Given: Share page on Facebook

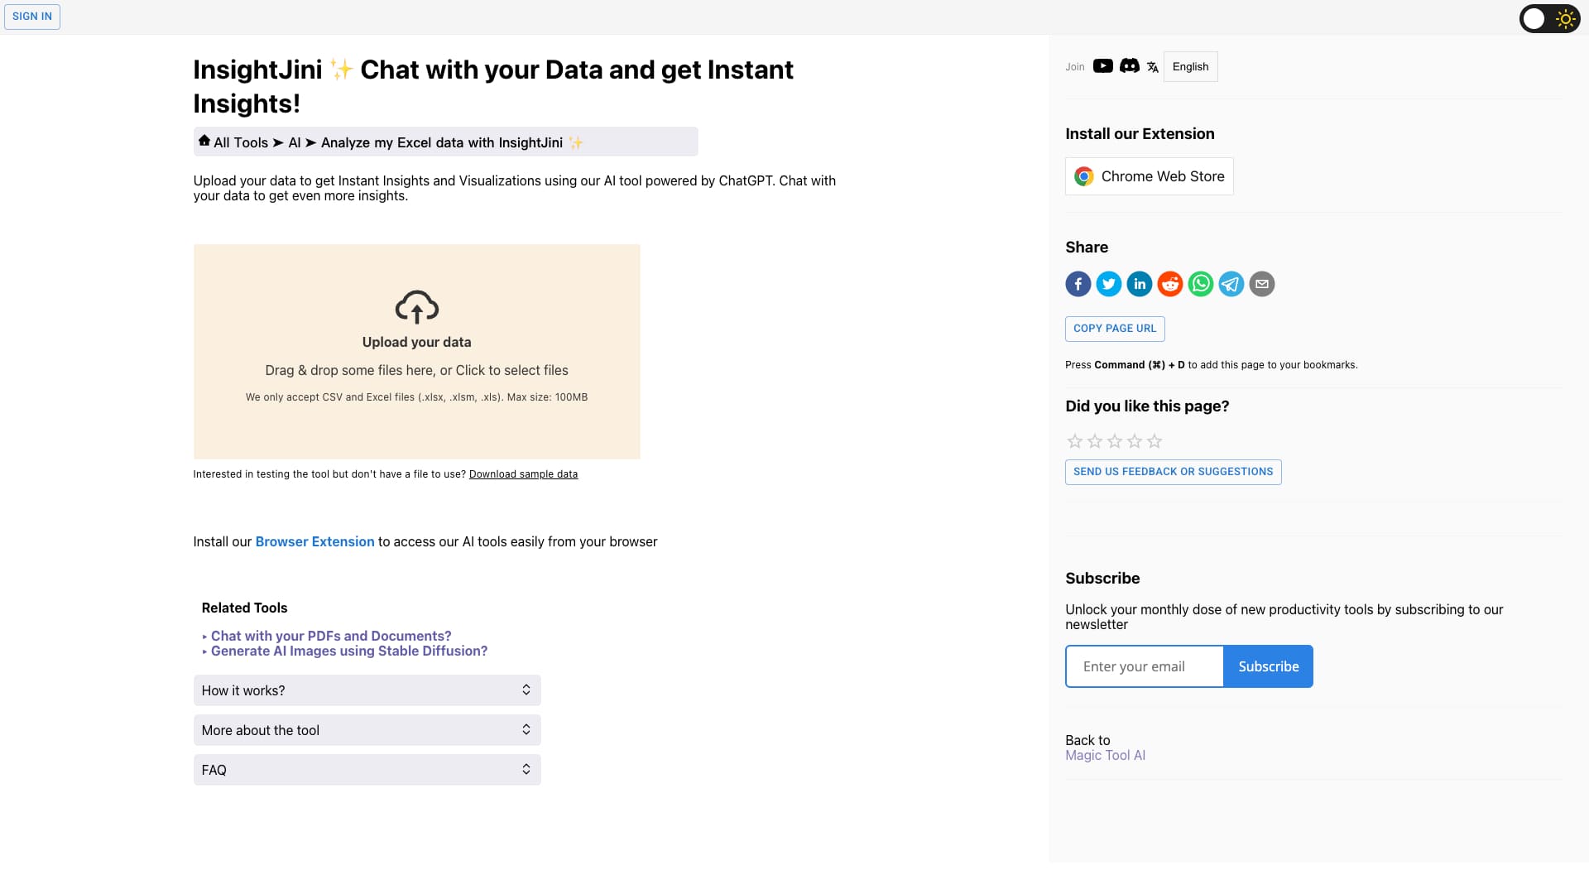Looking at the screenshot, I should (1078, 284).
